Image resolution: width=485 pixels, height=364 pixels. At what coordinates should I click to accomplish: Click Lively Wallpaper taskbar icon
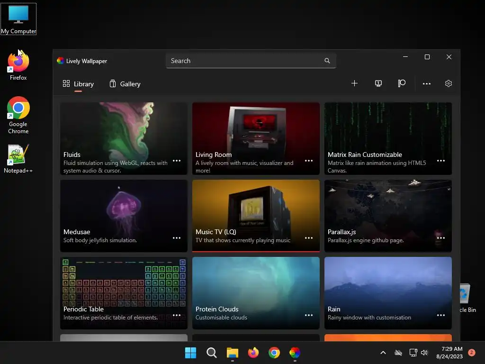pos(295,353)
